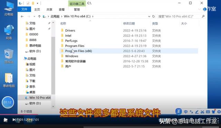Open Explorer help icon
This screenshot has height=128, width=221.
pos(204,9)
